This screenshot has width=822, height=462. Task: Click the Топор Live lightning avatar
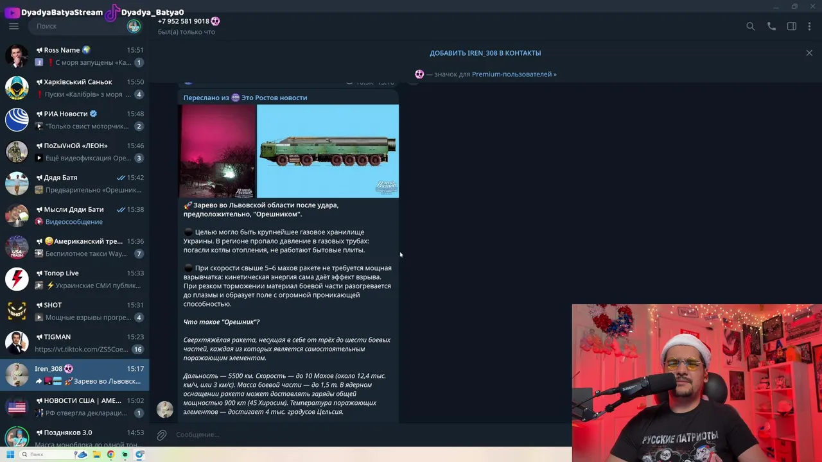pos(17,279)
